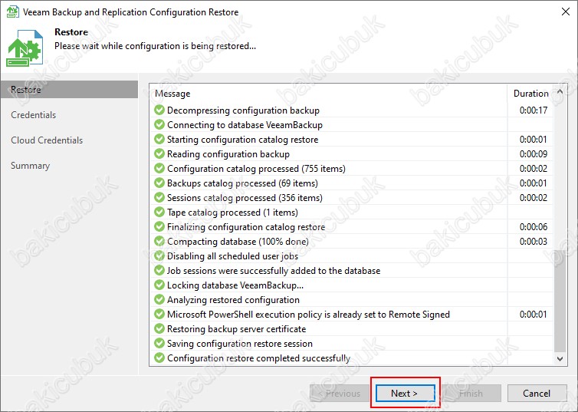Click status icon for Compacting database row
Screen dimensions: 578x412
[x=159, y=241]
